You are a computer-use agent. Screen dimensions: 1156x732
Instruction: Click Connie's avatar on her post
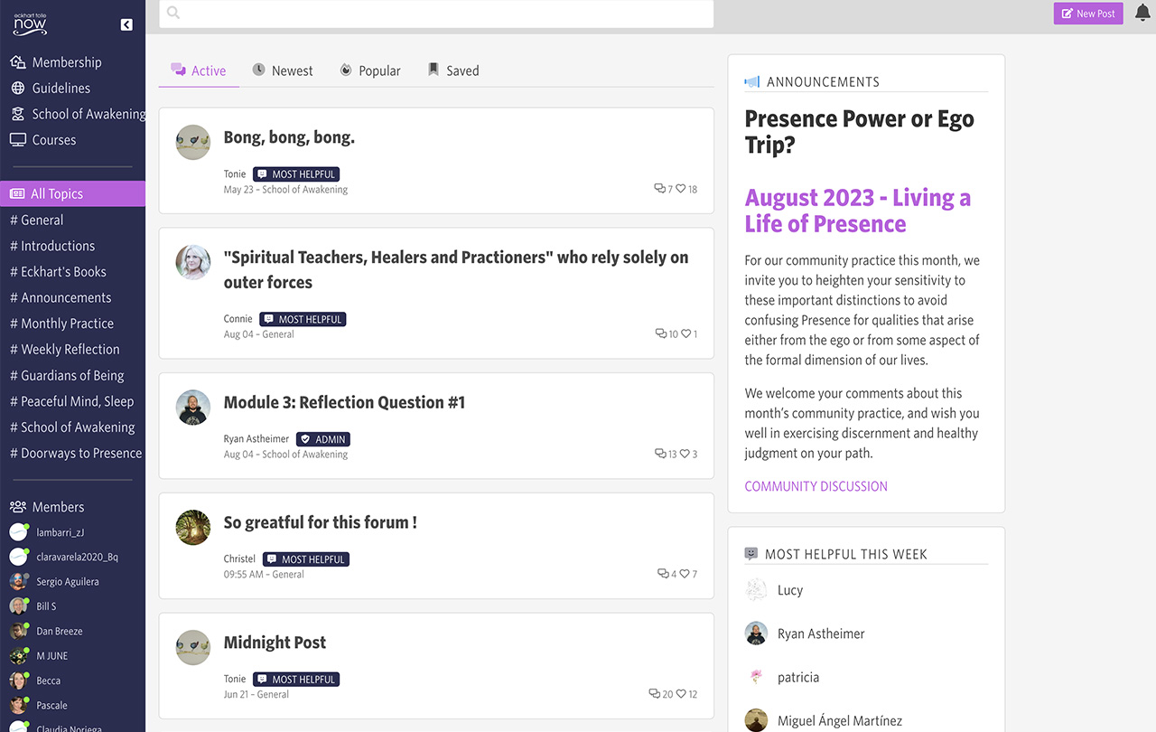click(x=192, y=262)
